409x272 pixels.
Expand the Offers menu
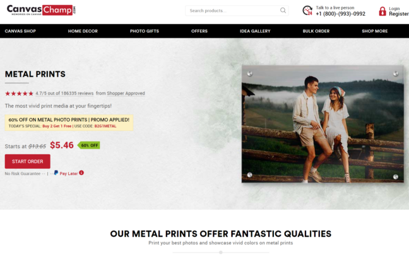pyautogui.click(x=199, y=31)
